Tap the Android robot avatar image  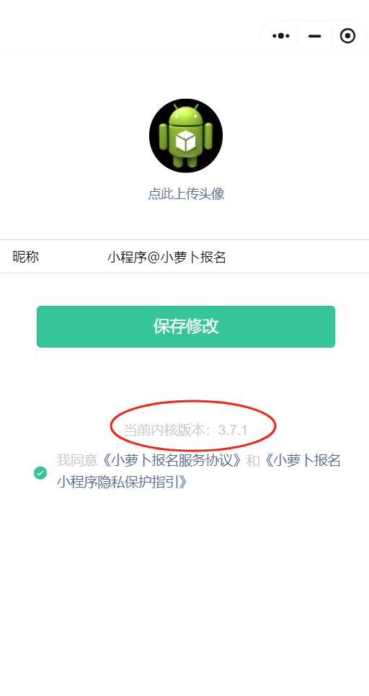186,136
